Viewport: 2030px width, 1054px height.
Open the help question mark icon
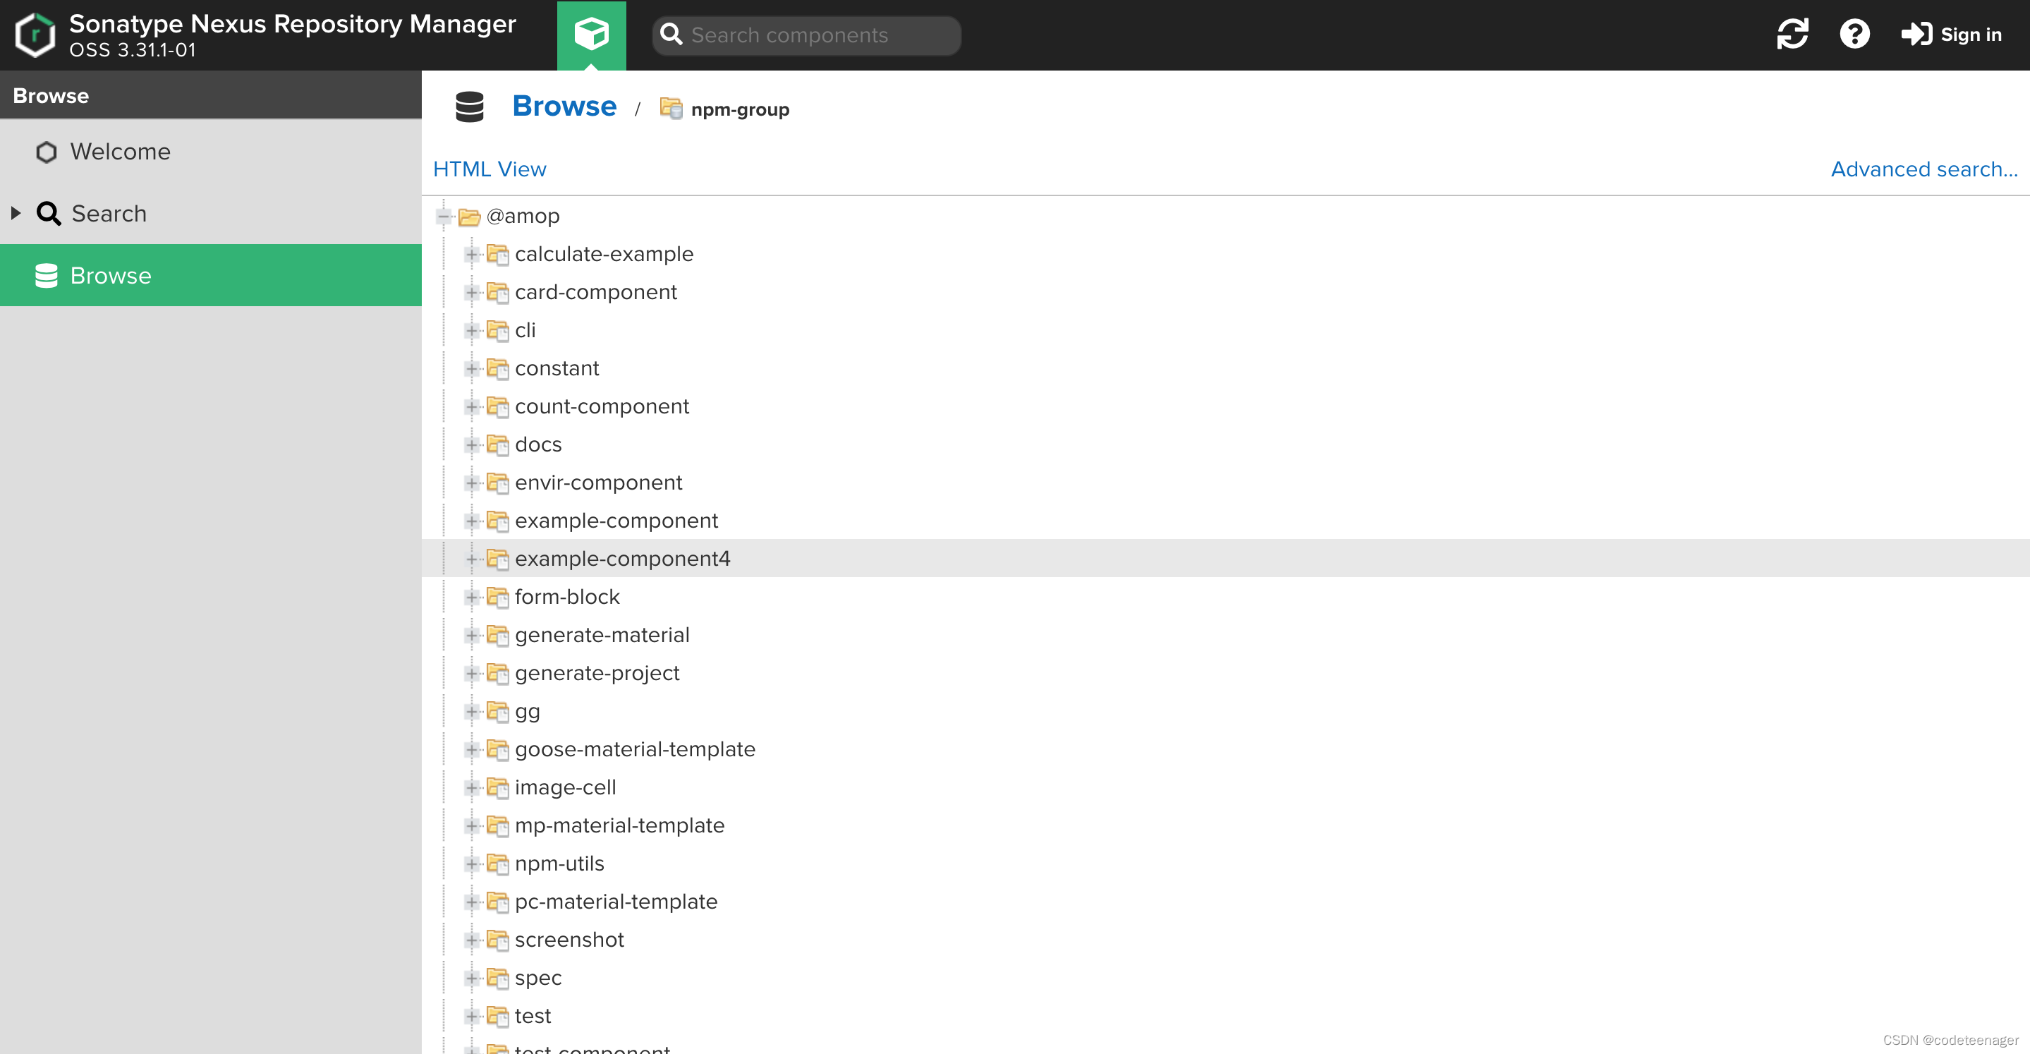[1854, 35]
